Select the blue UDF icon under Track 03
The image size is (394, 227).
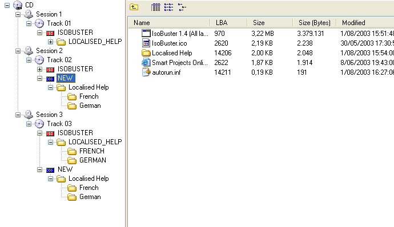click(50, 170)
